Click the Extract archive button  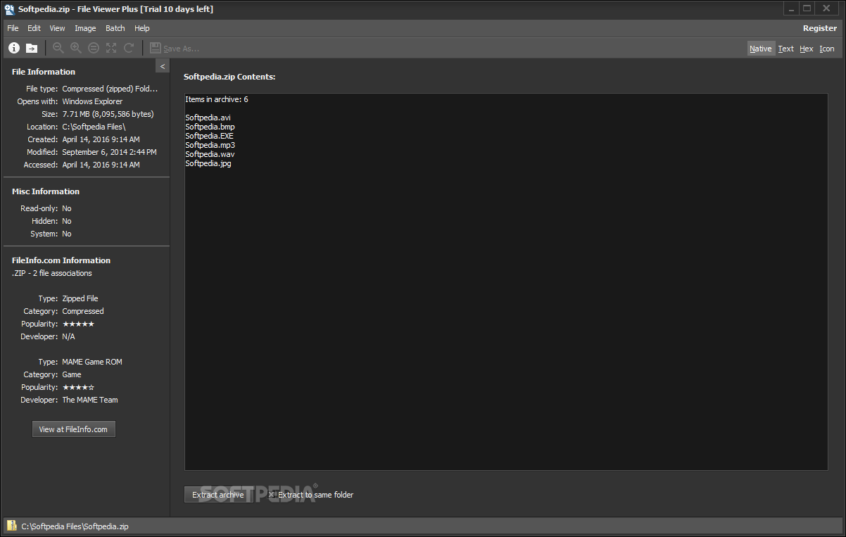(x=218, y=495)
